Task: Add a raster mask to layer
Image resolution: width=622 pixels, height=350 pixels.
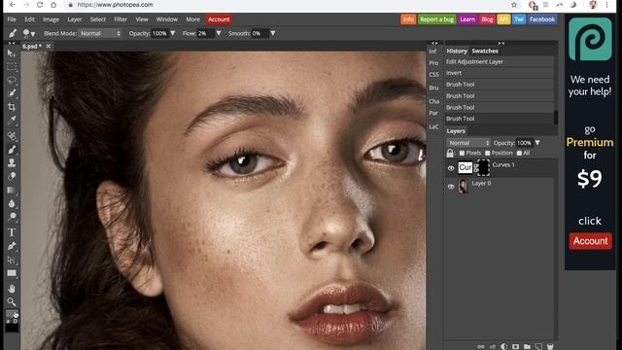Action: click(x=515, y=346)
